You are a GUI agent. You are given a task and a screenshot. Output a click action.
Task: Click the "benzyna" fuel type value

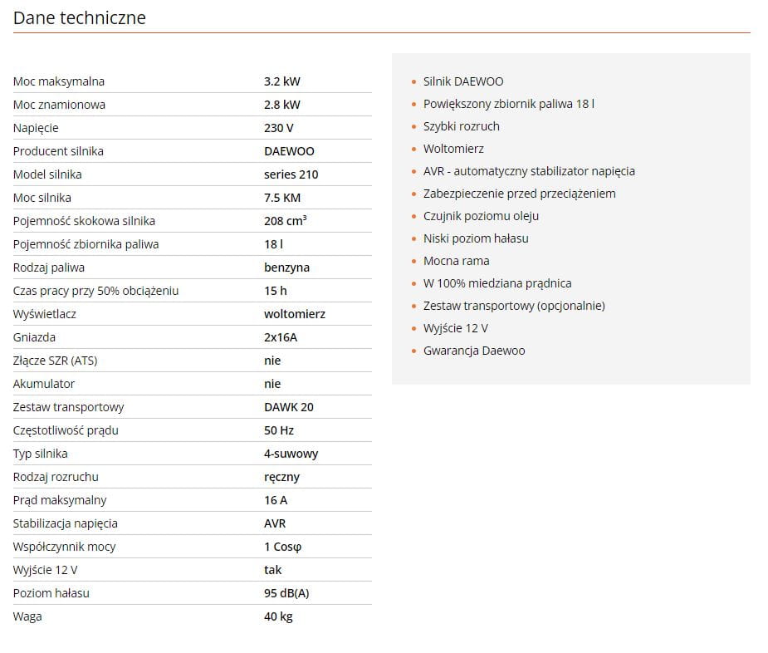click(286, 268)
